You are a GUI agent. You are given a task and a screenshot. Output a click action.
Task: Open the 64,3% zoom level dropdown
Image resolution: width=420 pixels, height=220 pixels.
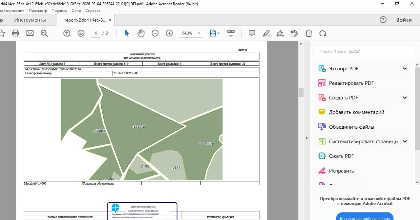click(199, 33)
